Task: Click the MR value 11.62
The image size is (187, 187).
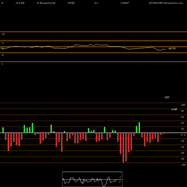Action: pos(174,110)
